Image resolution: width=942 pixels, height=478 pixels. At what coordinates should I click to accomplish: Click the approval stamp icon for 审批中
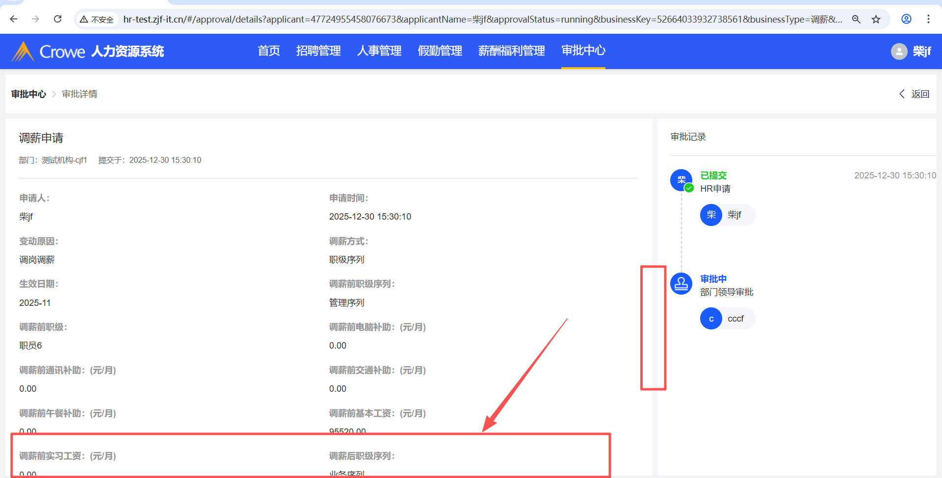pyautogui.click(x=681, y=283)
